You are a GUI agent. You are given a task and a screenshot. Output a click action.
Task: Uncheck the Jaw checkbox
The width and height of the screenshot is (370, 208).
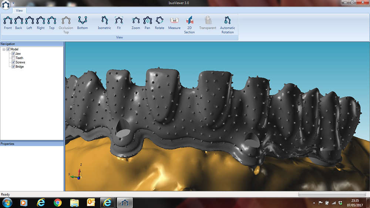coord(13,54)
